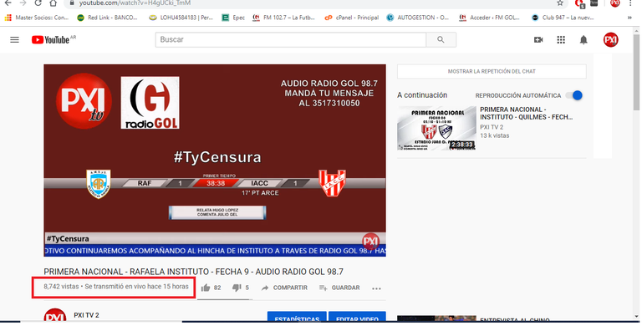Open the Instituto - Quilmes video thumbnail
642x326 pixels.
coord(436,128)
